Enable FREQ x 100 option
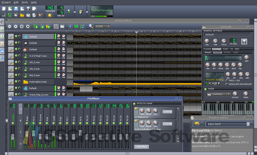The height and width of the screenshot is (155, 257). click(x=227, y=80)
